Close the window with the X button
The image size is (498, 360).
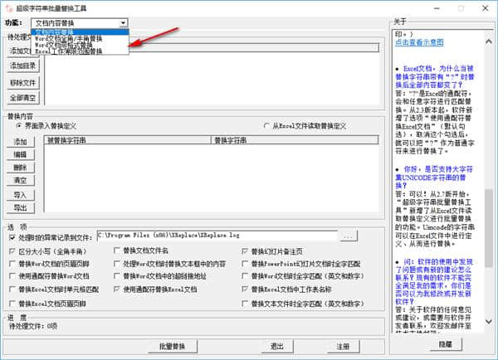(x=486, y=8)
